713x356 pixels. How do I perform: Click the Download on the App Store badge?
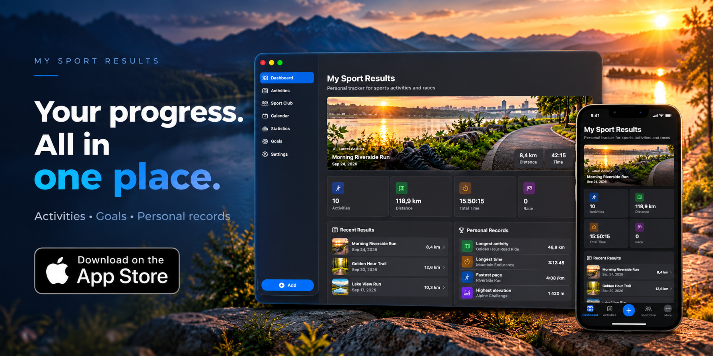point(107,271)
